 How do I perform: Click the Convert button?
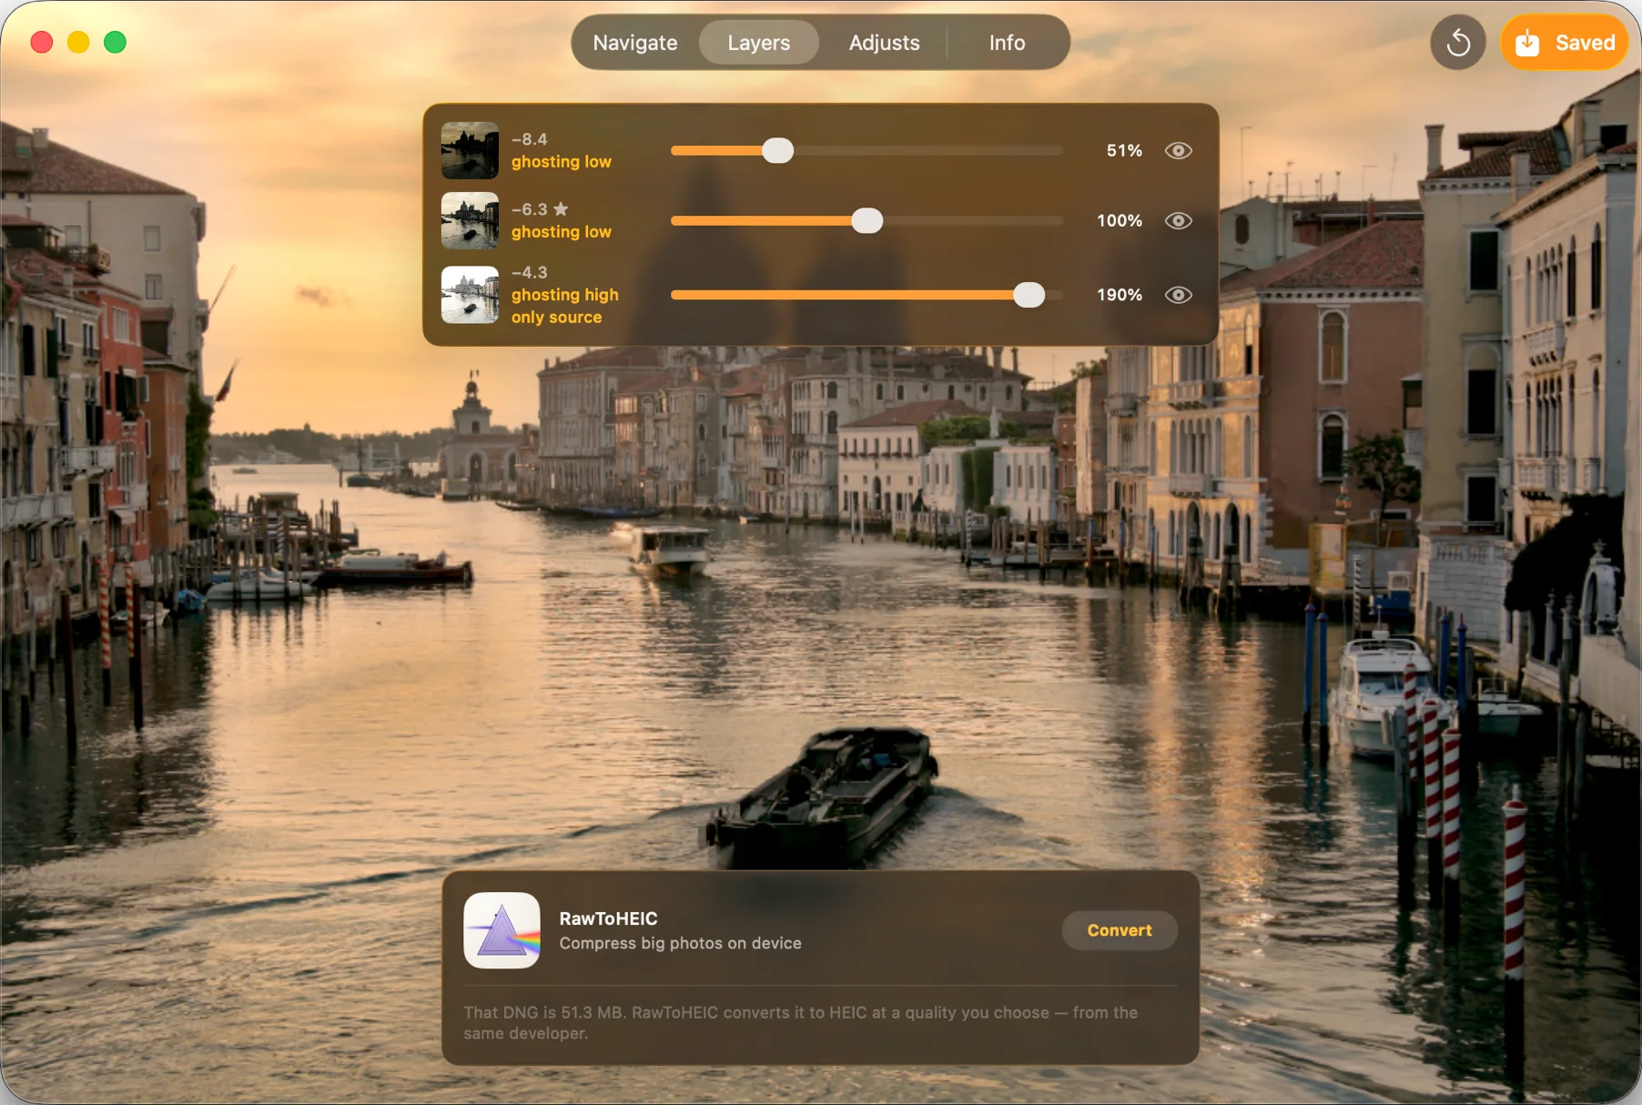coord(1120,930)
